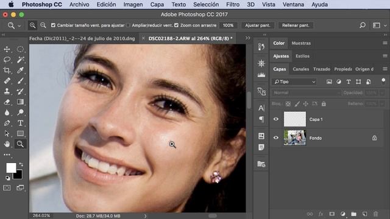Expand hidden document tabs arrows
Viewport: 390px width, 219px height.
pos(248,38)
